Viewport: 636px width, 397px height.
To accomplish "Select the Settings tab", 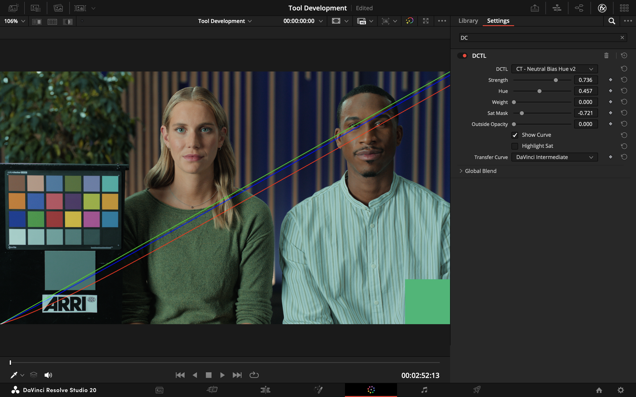I will click(498, 21).
